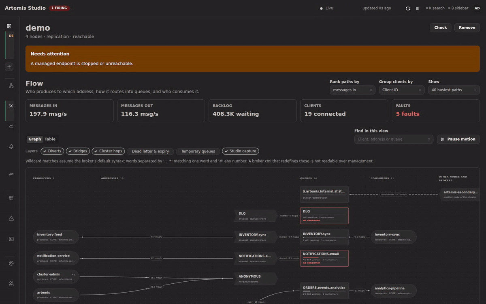Click the redistributes 9.7 msg/s edge label

pyautogui.click(x=393, y=195)
